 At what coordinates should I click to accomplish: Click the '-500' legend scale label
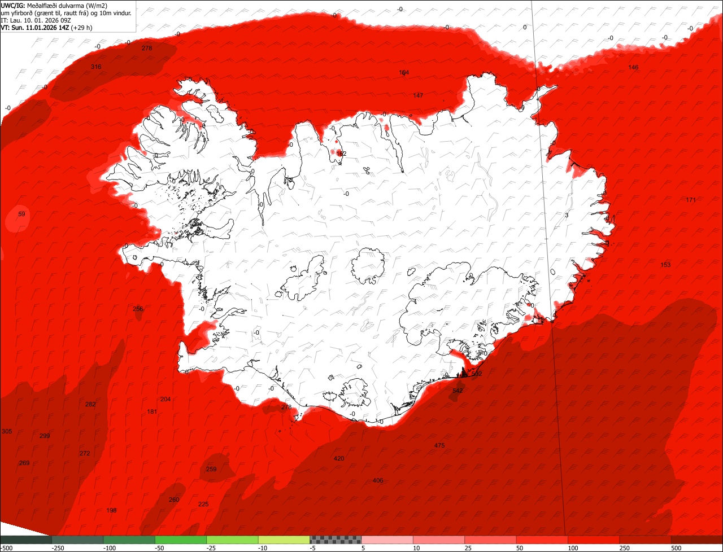click(x=6, y=548)
